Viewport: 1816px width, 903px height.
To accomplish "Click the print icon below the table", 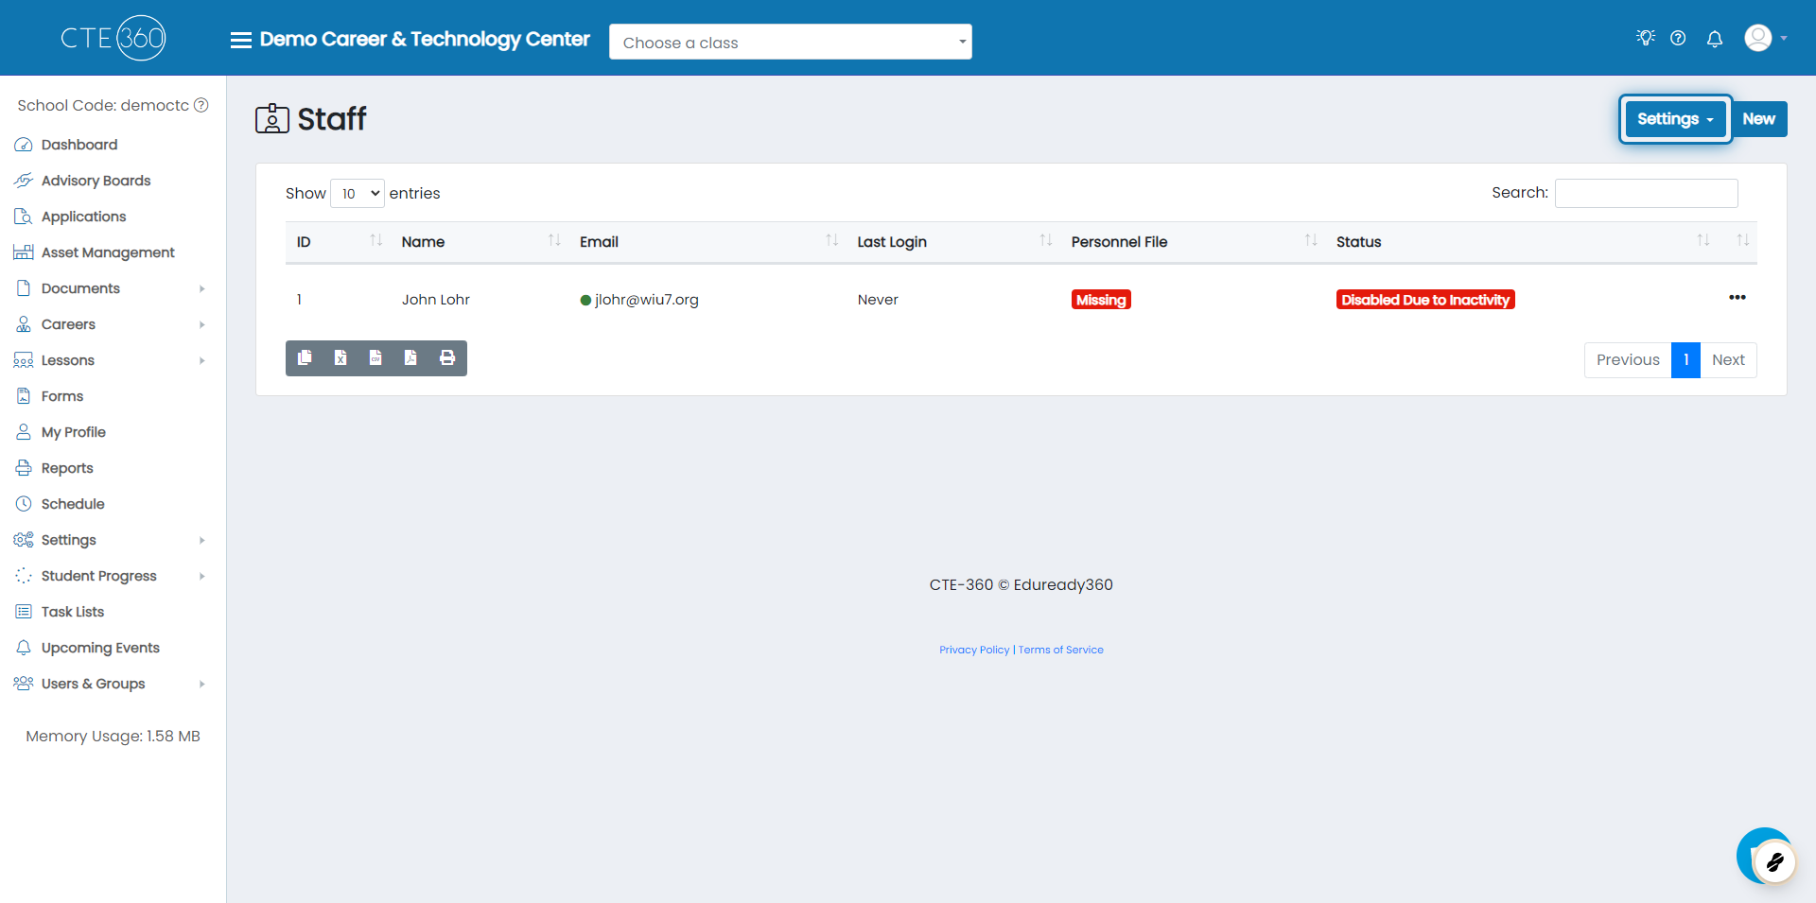I will pos(447,358).
